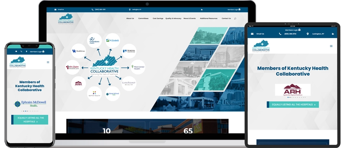Select the St. Elizabeth circle logo on the laptop
The width and height of the screenshot is (348, 148).
click(113, 40)
